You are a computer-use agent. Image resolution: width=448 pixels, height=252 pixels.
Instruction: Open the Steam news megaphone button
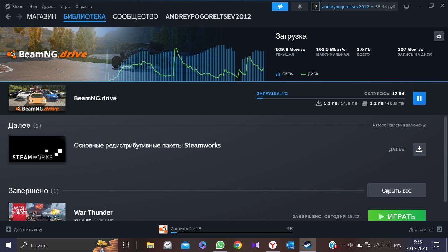click(280, 7)
